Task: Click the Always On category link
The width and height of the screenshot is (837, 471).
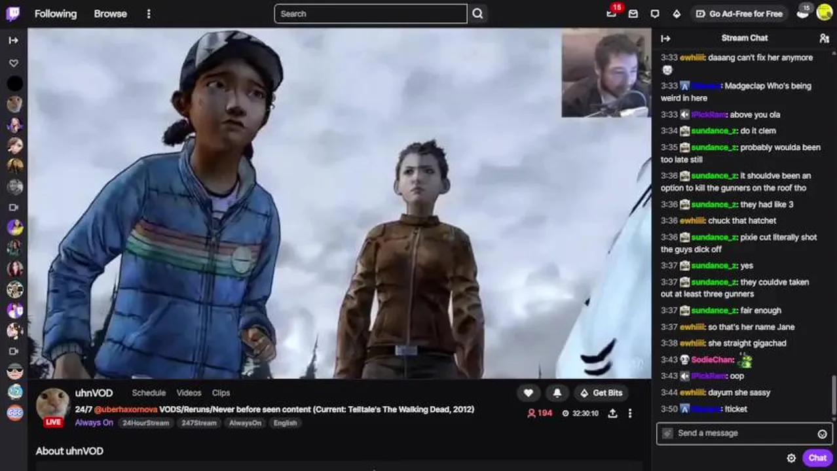Action: (94, 423)
